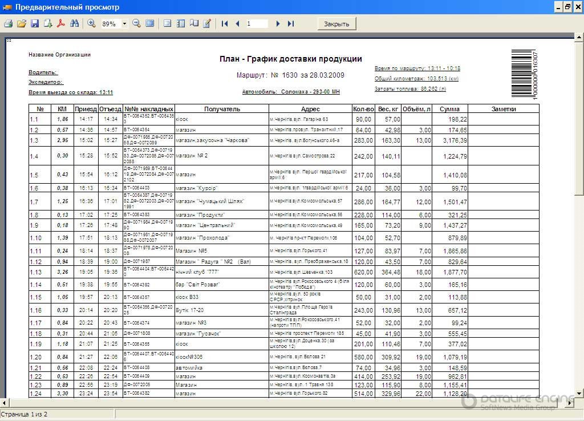Go to the previous page
Viewport: 584px width, 421px height.
click(x=238, y=23)
